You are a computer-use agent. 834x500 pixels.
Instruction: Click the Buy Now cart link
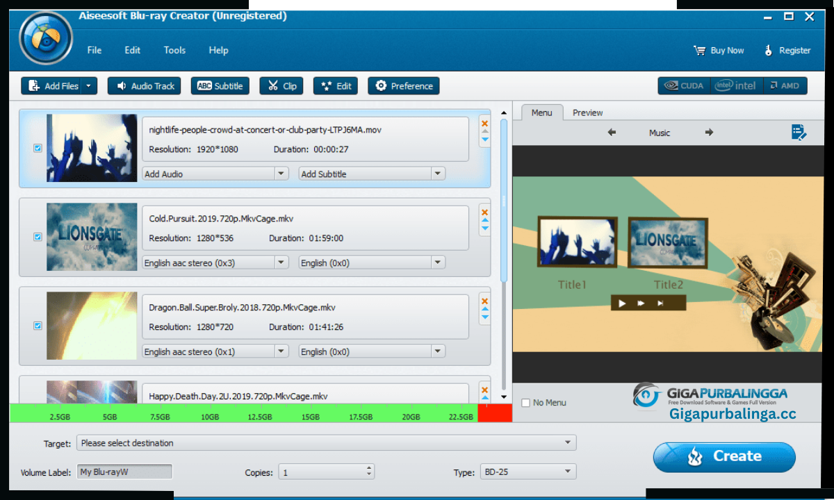tap(719, 50)
